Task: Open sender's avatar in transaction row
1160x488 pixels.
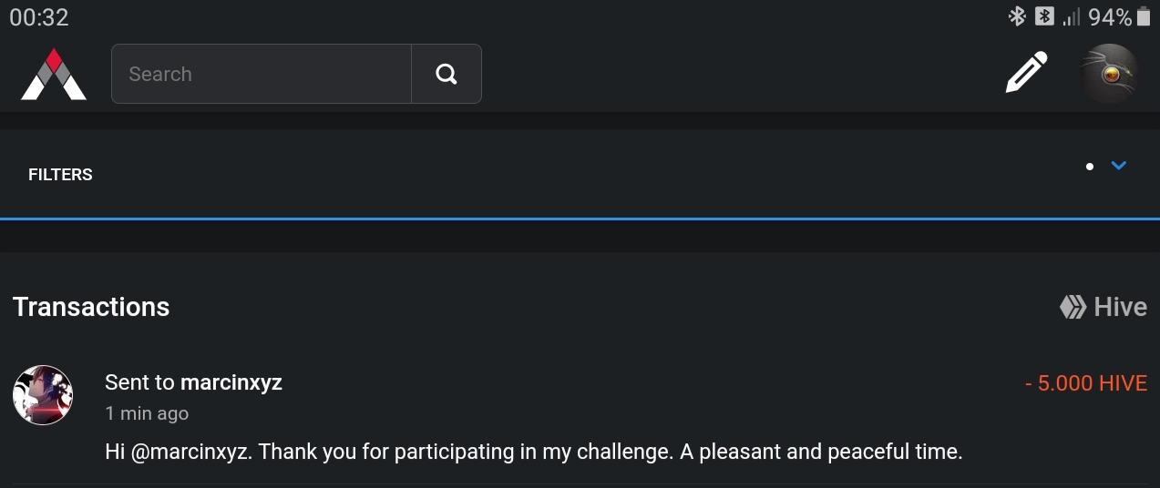Action: (43, 395)
